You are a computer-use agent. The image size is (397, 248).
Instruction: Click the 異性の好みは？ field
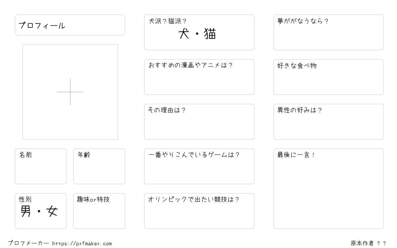click(329, 122)
